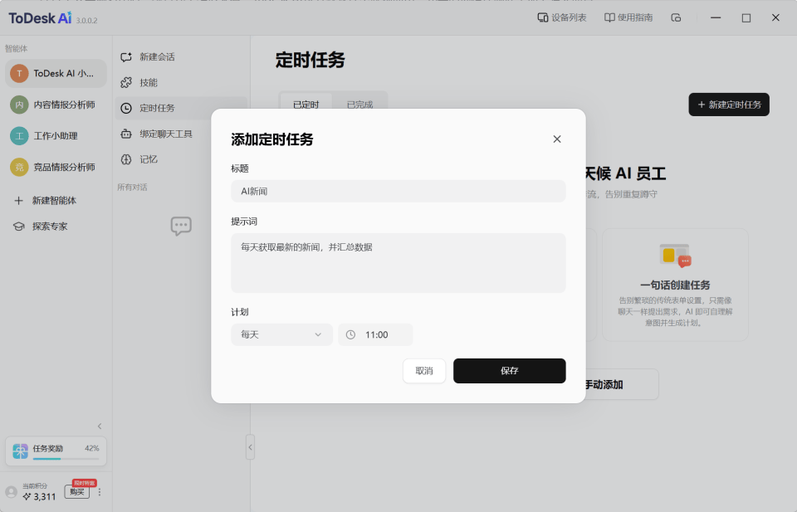Click the 新建定时任务 button
The image size is (797, 512).
(729, 105)
